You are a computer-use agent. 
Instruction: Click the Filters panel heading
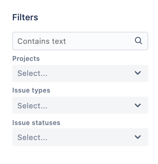(25, 17)
